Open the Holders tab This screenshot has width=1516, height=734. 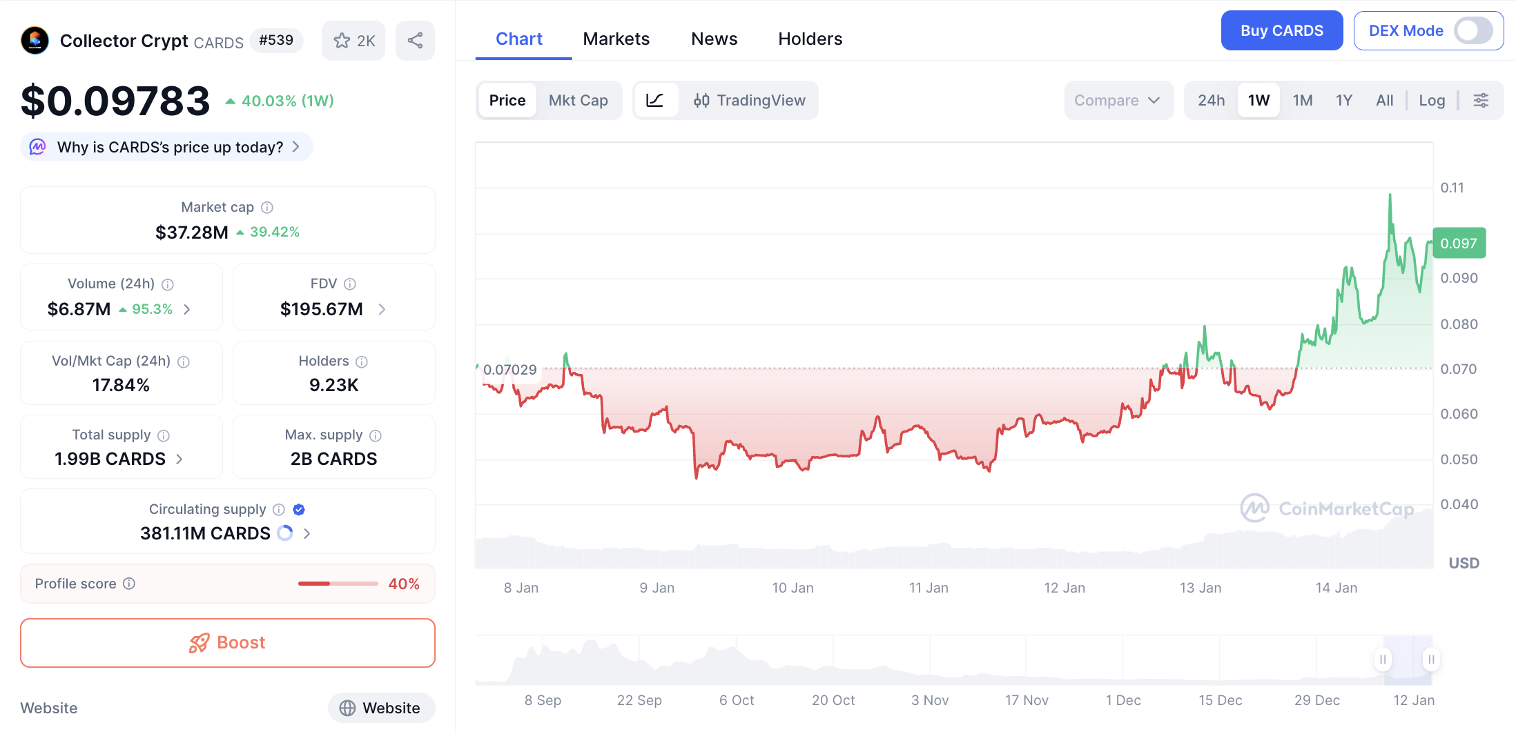click(x=810, y=39)
